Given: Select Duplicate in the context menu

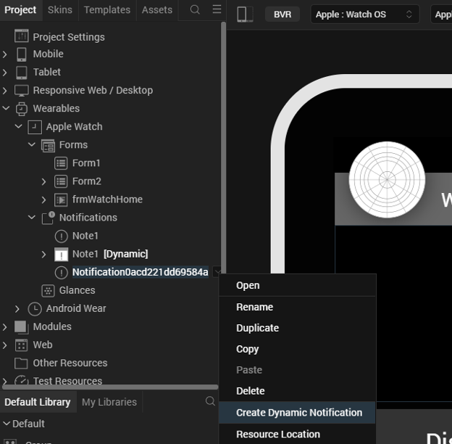Looking at the screenshot, I should pos(257,328).
